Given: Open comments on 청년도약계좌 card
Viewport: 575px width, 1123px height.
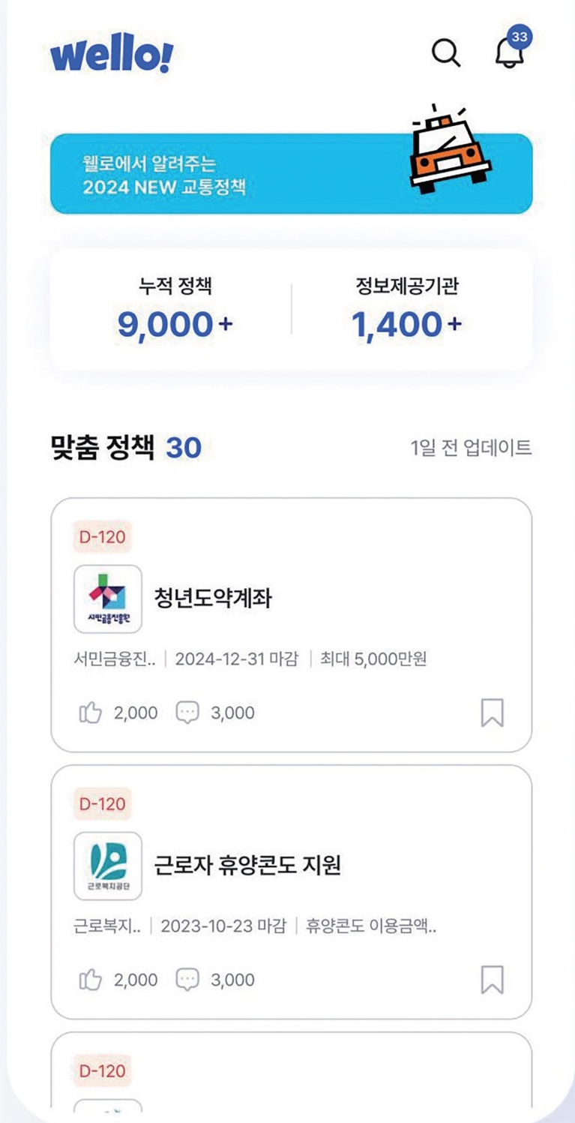Looking at the screenshot, I should (187, 713).
